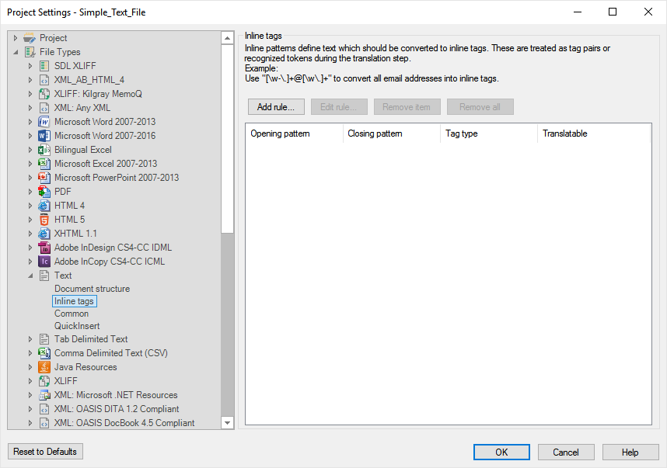Click the Opening pattern column header
Viewport: 667px width, 468px height.
click(x=294, y=133)
